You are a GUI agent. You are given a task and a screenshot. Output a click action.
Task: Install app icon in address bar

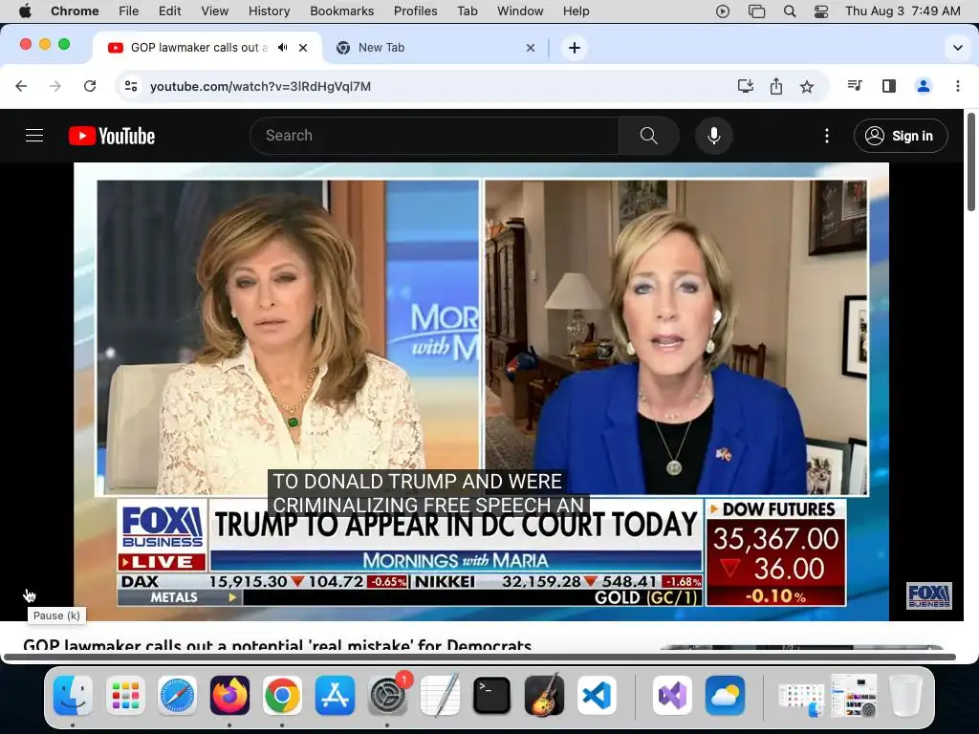746,86
